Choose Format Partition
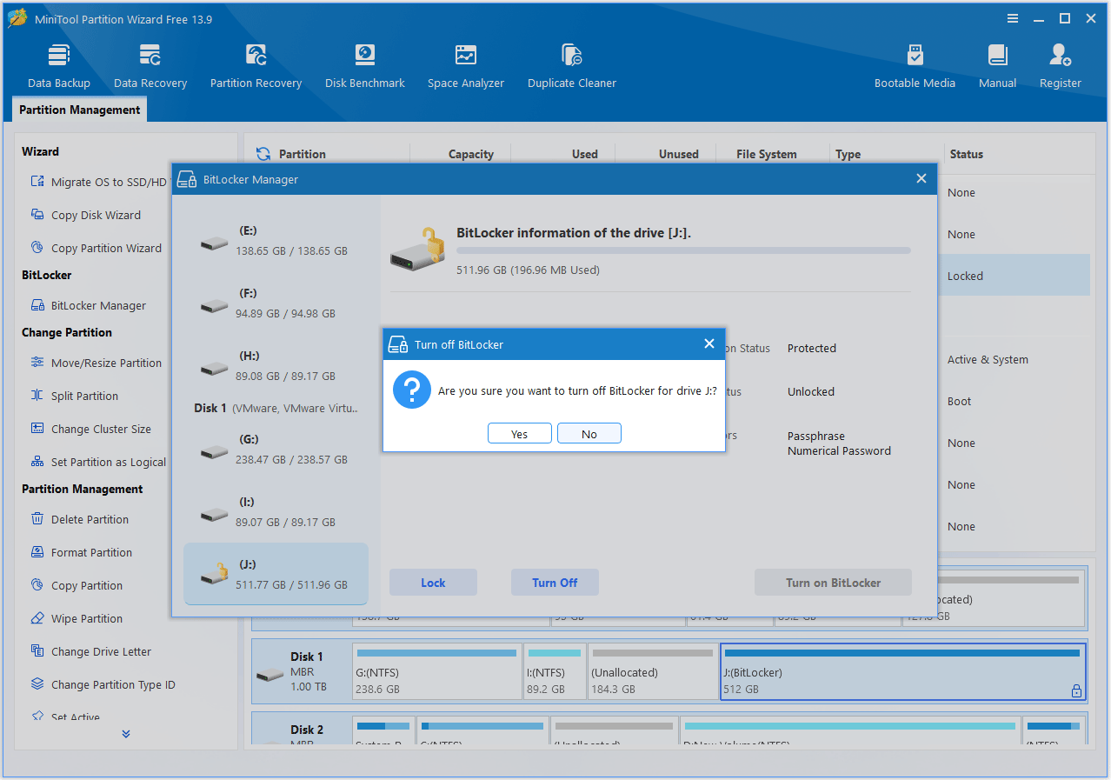 tap(81, 552)
